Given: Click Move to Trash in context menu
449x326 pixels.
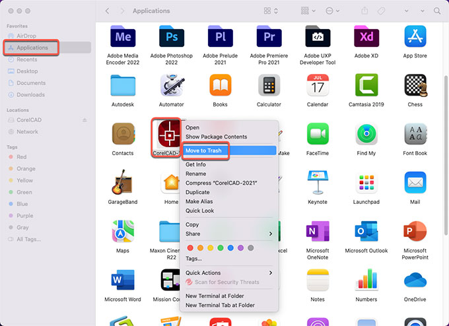Looking at the screenshot, I should (229, 150).
